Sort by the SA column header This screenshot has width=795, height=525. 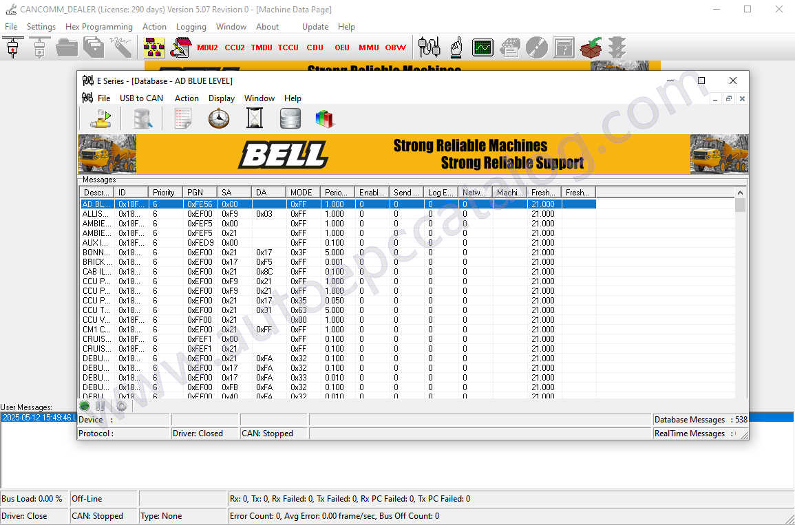tap(235, 193)
